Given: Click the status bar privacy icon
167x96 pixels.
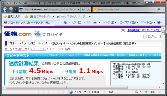Looking at the screenshot, I should click(136, 92).
